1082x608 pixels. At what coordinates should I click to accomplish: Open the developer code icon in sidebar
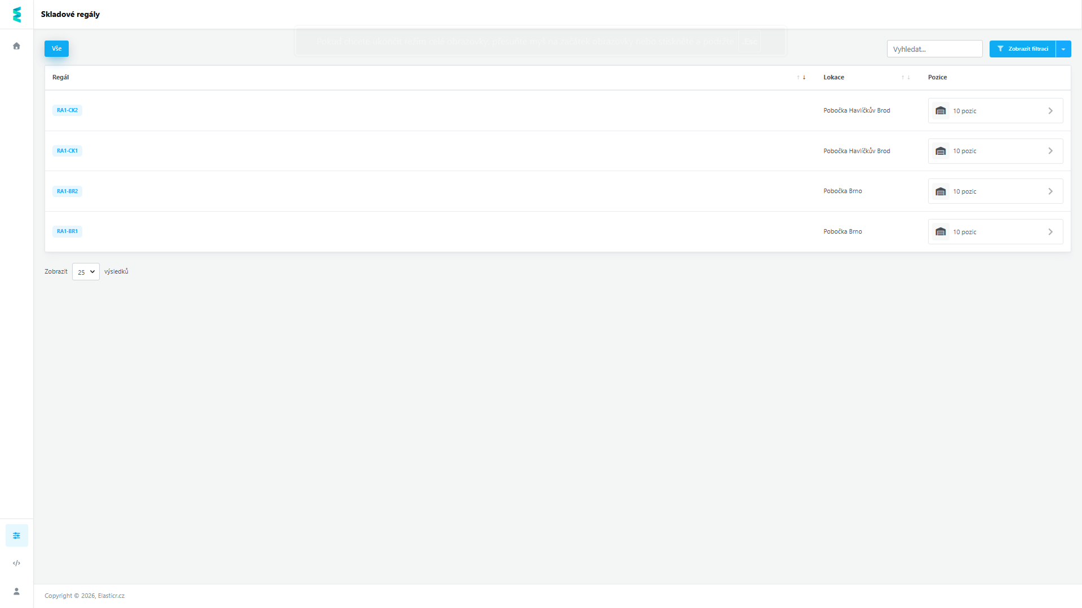17,563
